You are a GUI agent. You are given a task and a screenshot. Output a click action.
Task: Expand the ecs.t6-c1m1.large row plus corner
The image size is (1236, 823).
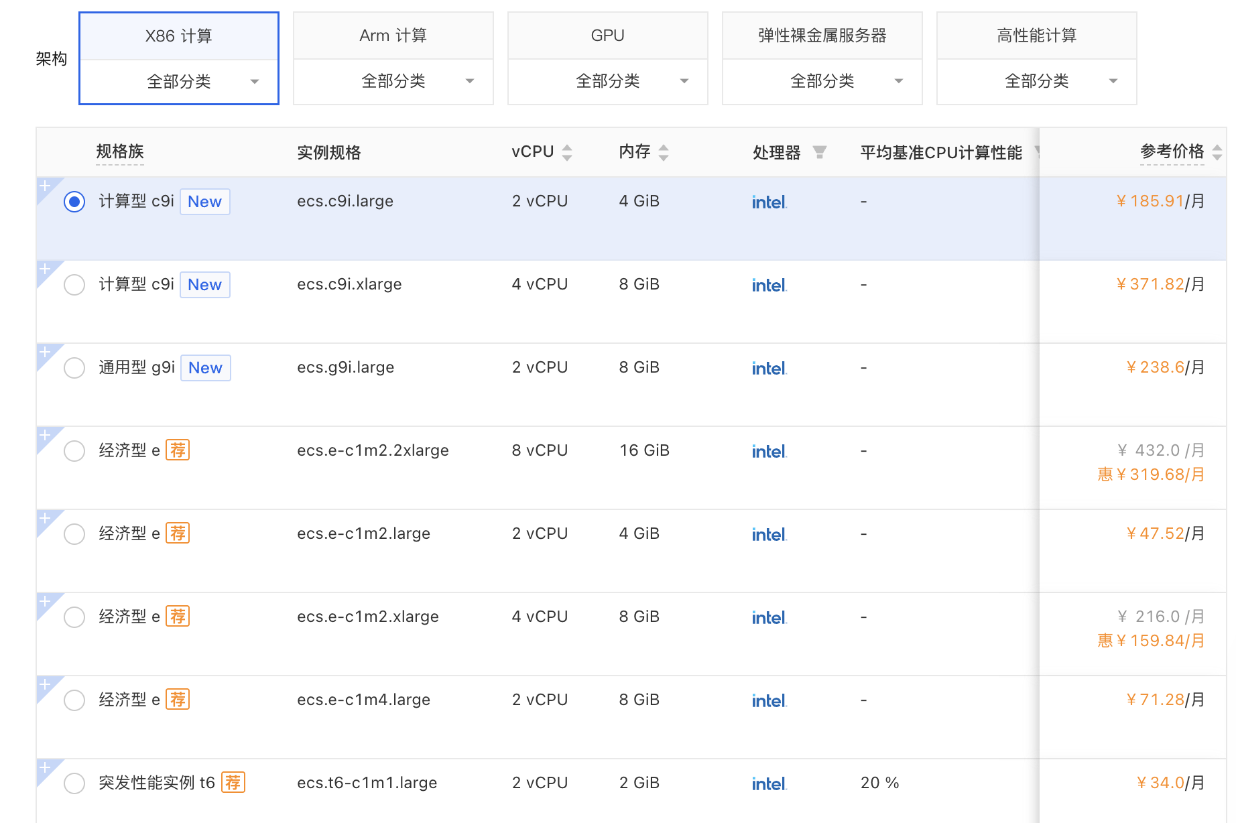coord(45,767)
